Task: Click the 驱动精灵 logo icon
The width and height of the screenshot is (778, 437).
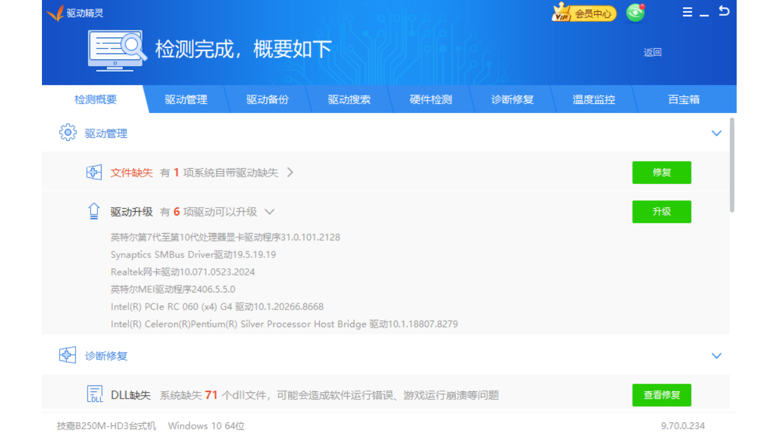Action: coord(55,13)
